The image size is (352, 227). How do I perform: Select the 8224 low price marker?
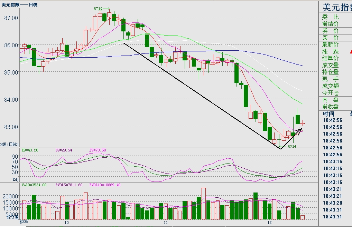click(x=292, y=146)
